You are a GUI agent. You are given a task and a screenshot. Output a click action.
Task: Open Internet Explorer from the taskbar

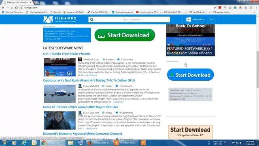pyautogui.click(x=24, y=143)
